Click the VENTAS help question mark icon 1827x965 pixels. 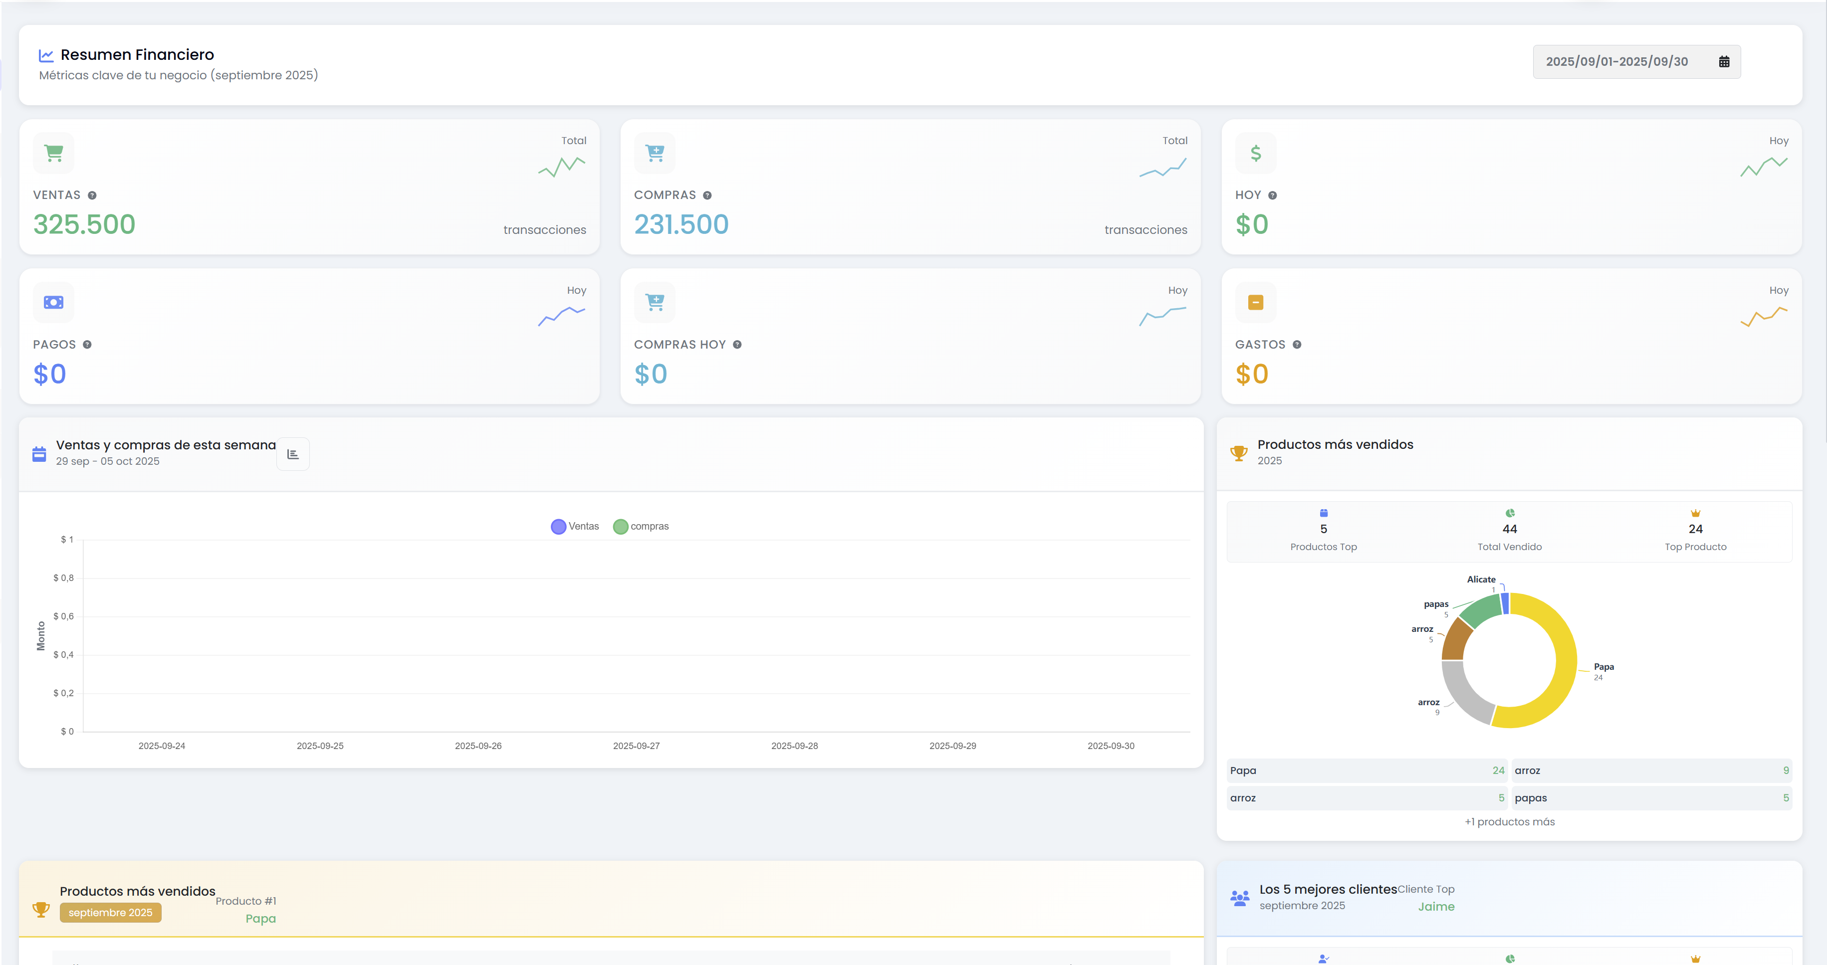(x=92, y=195)
